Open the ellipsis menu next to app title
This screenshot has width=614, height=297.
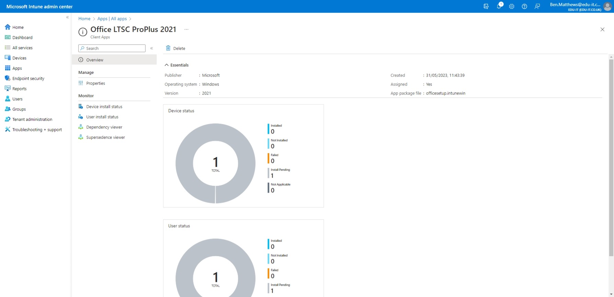coord(186,29)
